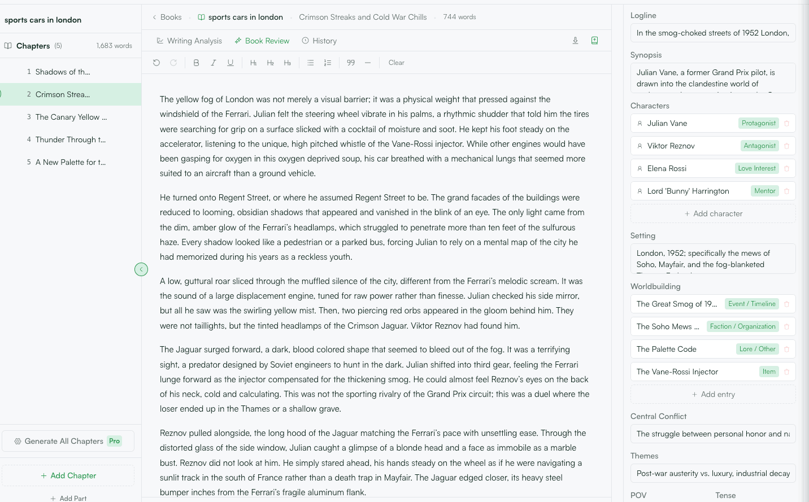Open Elena Rossi's Love Interest role tag

757,168
